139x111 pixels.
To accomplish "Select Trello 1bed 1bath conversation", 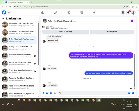I will click(19, 40).
